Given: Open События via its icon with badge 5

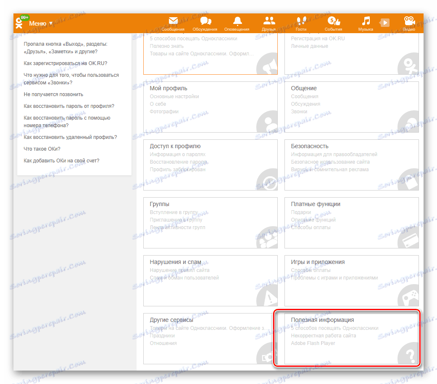Looking at the screenshot, I should pos(333,20).
